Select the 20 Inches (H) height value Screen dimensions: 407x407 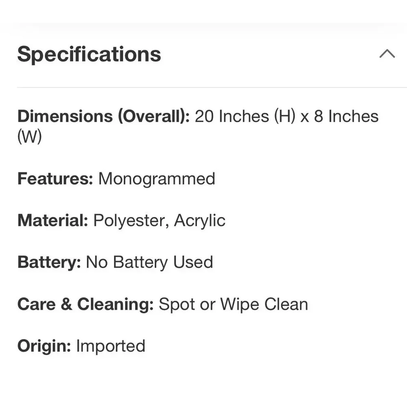point(245,116)
